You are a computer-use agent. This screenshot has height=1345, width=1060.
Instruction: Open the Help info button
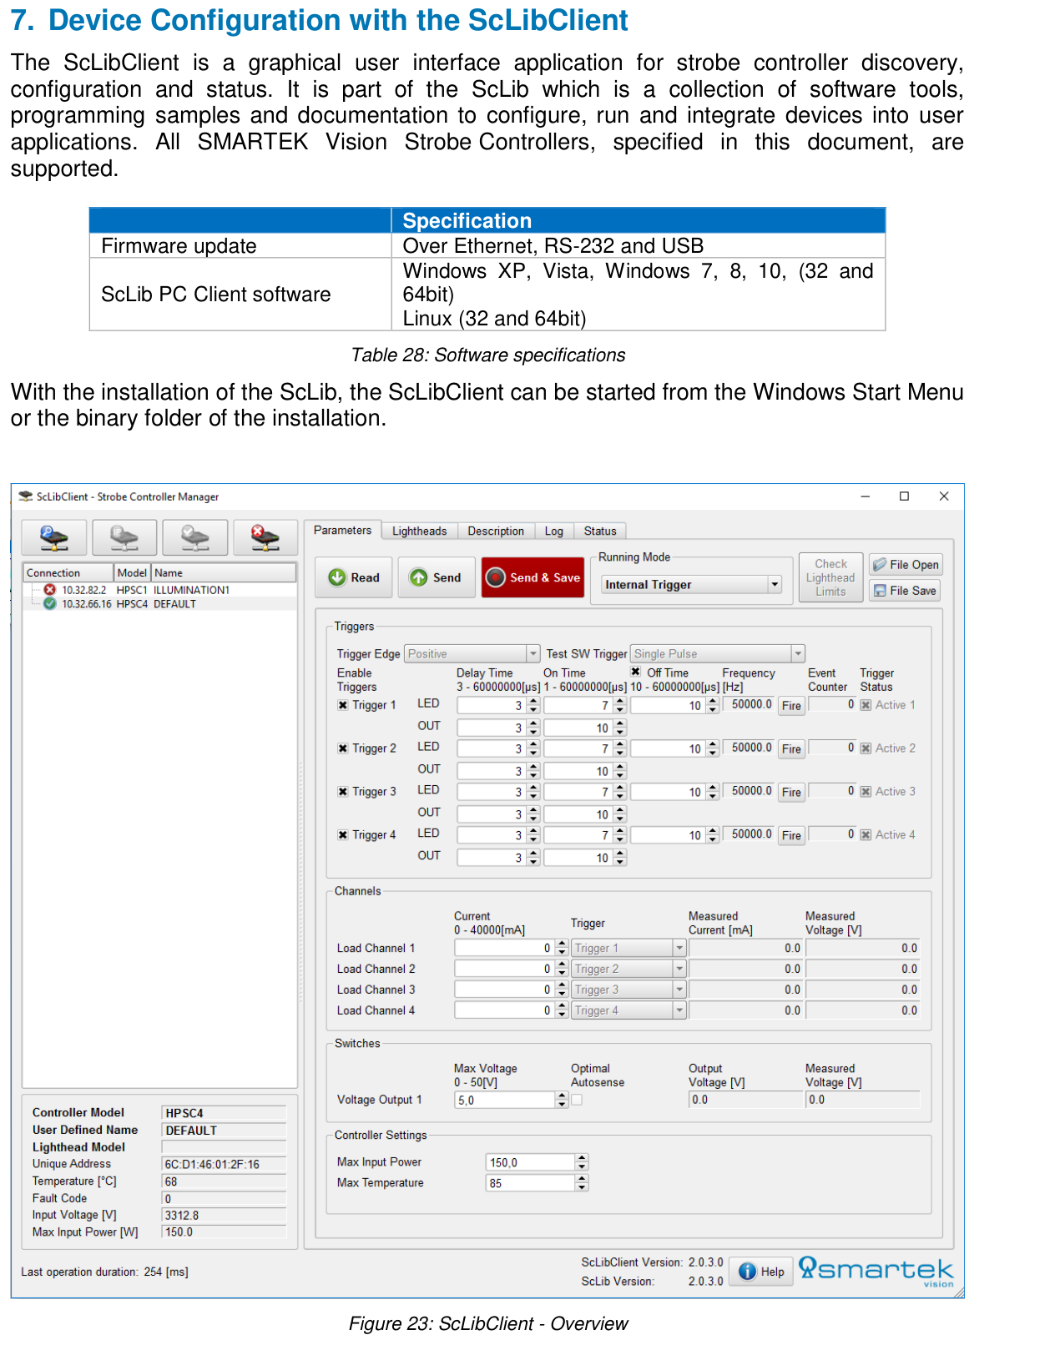point(761,1272)
